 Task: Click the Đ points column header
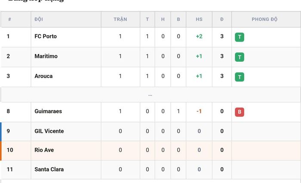pyautogui.click(x=222, y=19)
